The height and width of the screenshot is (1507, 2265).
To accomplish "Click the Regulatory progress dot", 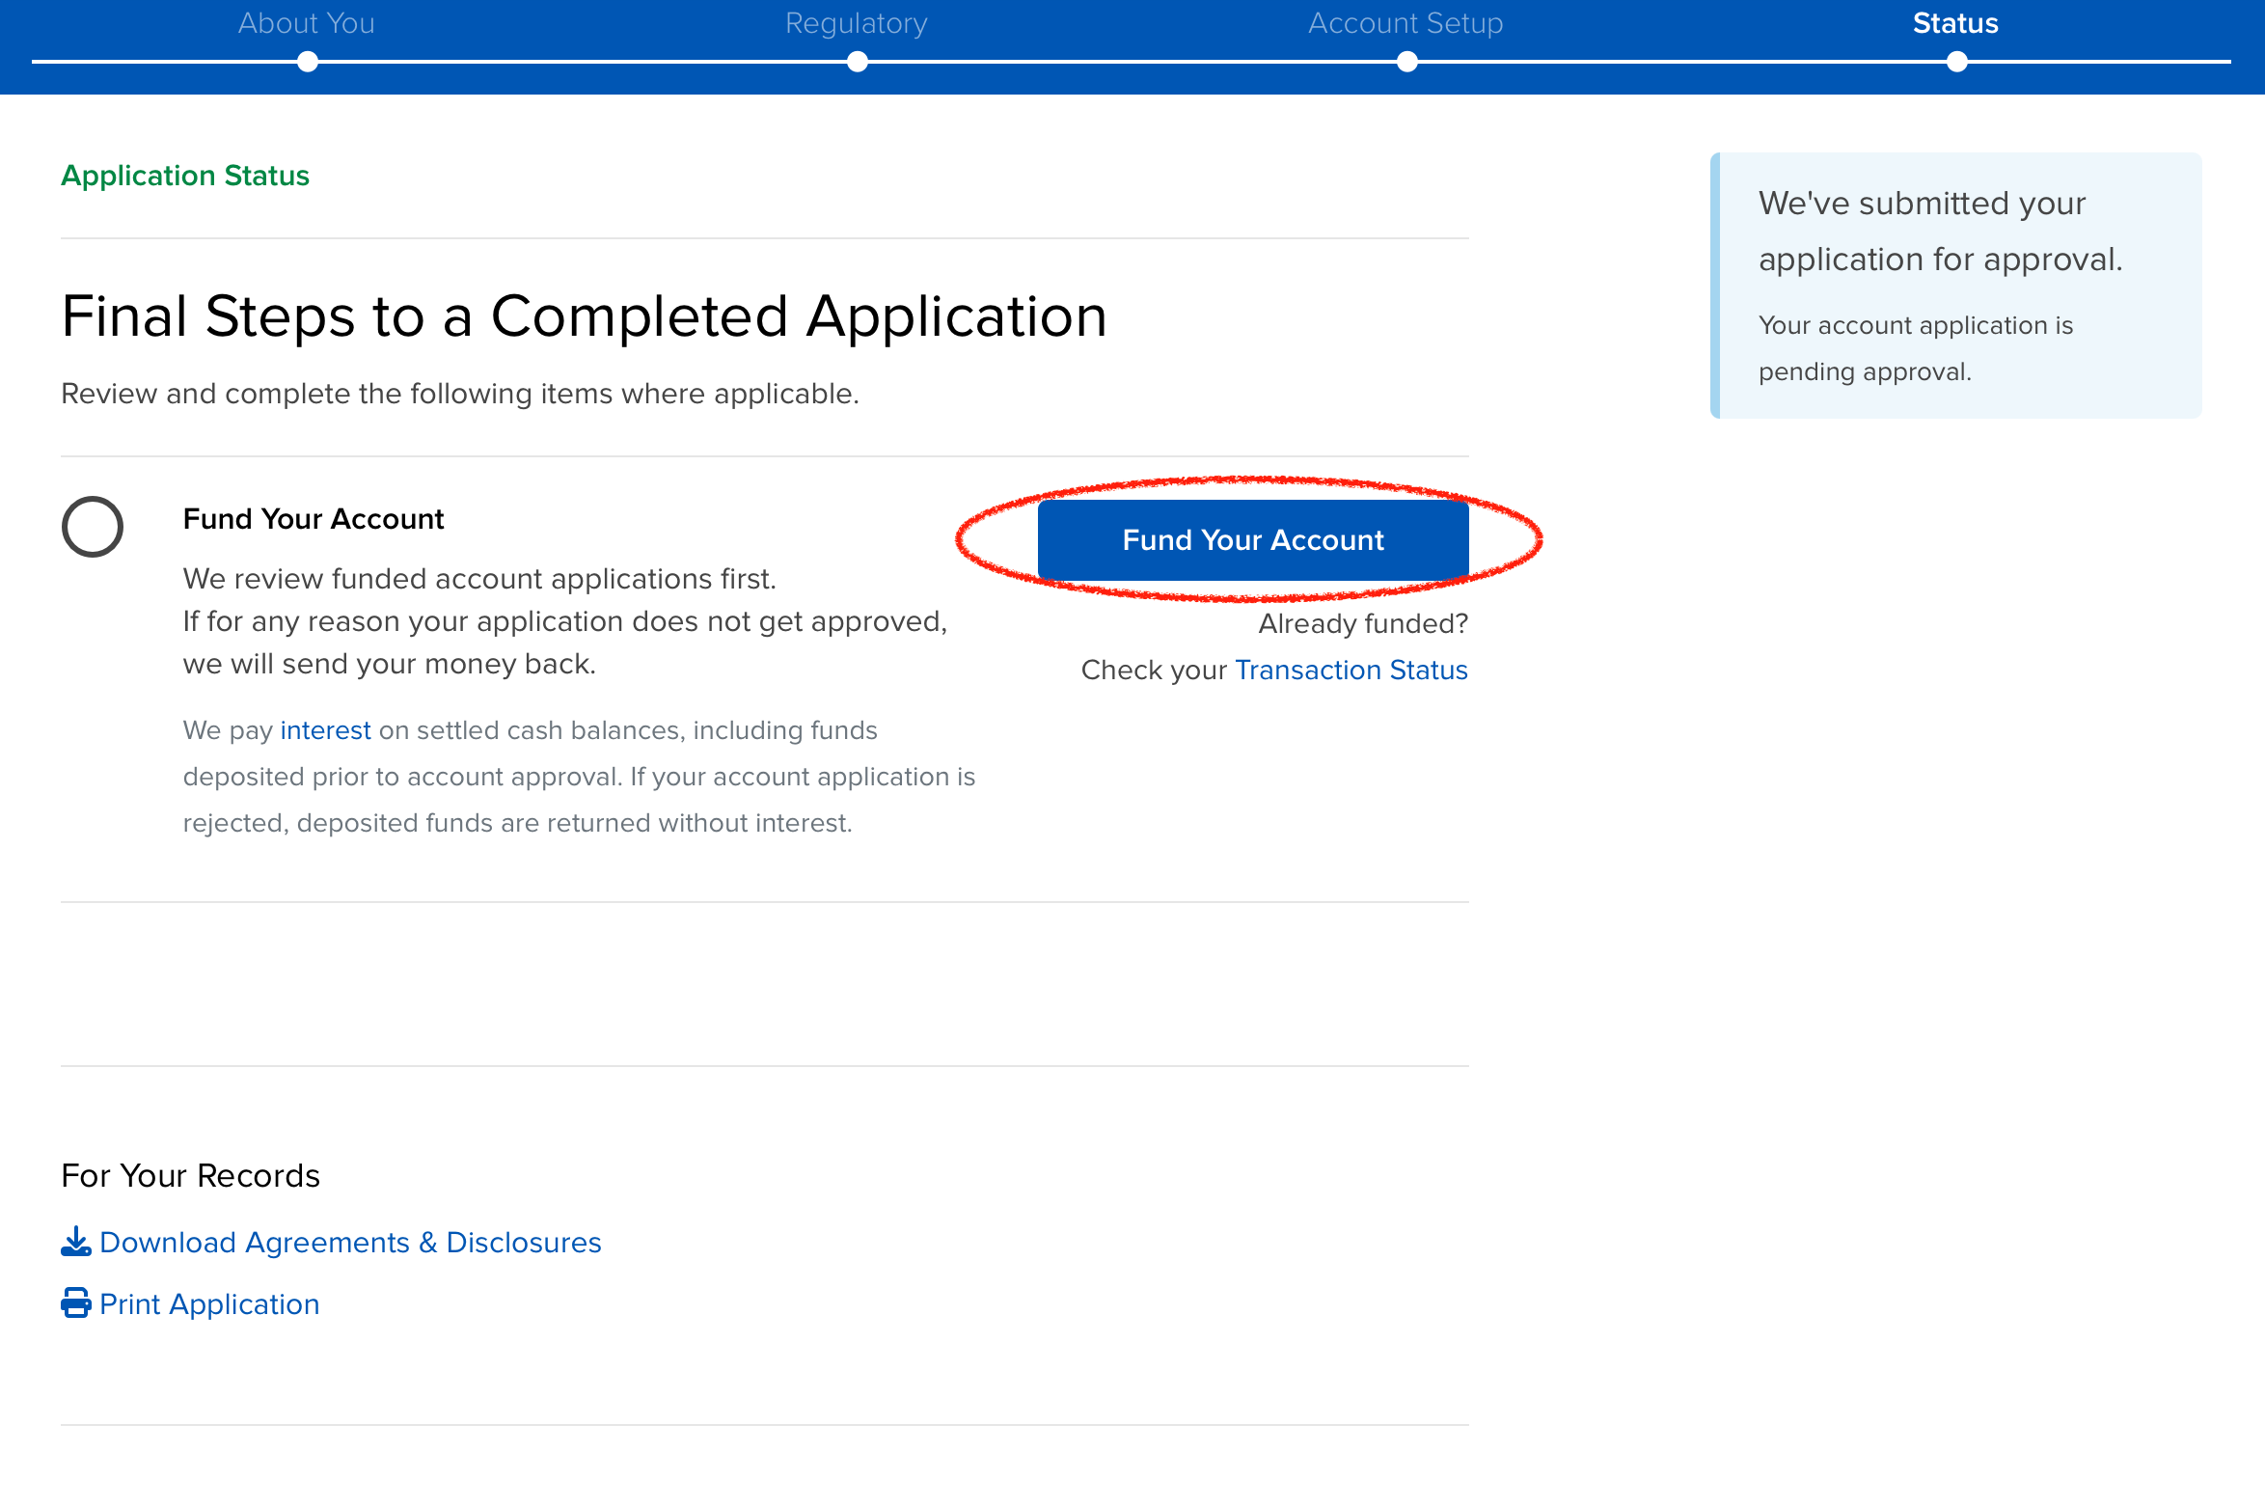I will click(x=858, y=63).
